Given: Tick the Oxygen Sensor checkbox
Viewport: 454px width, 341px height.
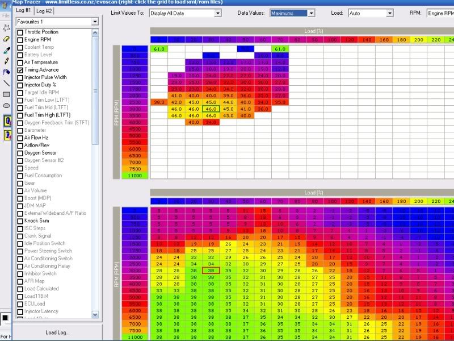Looking at the screenshot, I should point(20,153).
